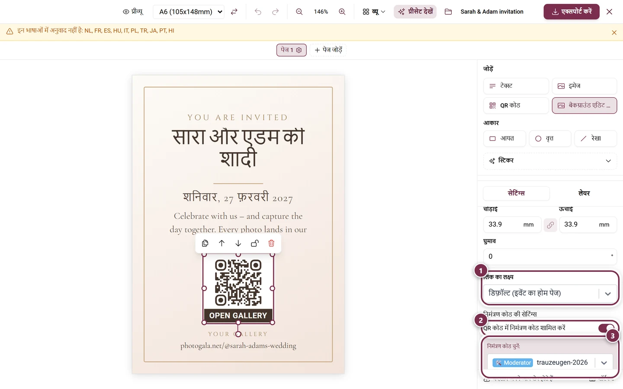623x389 pixels.
Task: Click the folder icon beside project name
Action: point(448,12)
